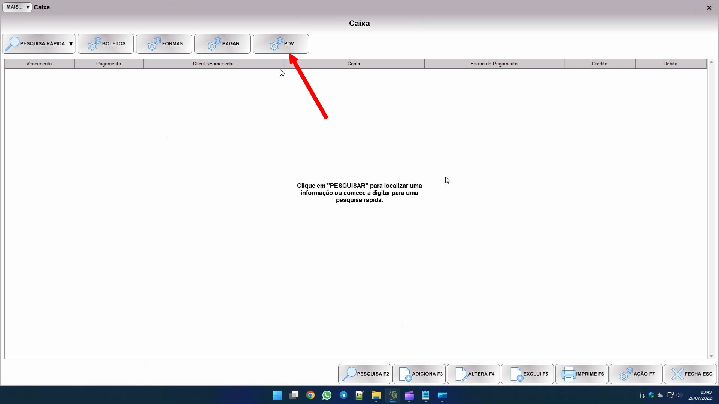Click scrollbar down arrow in table
719x404 pixels.
pyautogui.click(x=711, y=356)
